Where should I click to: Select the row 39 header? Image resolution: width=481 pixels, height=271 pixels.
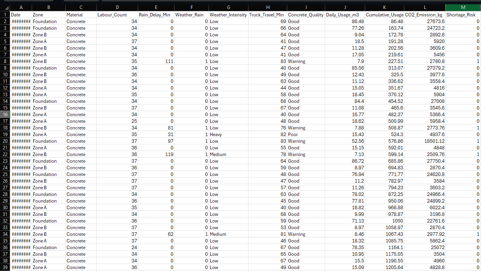(x=5, y=267)
